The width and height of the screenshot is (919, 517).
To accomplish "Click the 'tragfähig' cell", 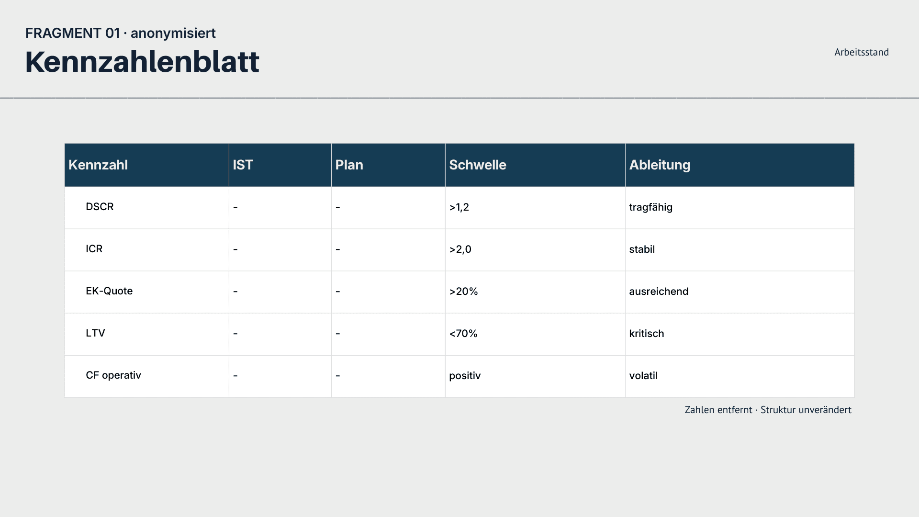I will point(650,207).
